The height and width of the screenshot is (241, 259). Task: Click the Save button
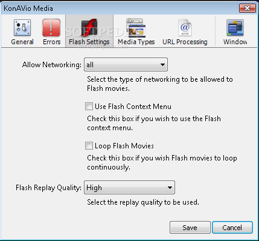coord(190,228)
